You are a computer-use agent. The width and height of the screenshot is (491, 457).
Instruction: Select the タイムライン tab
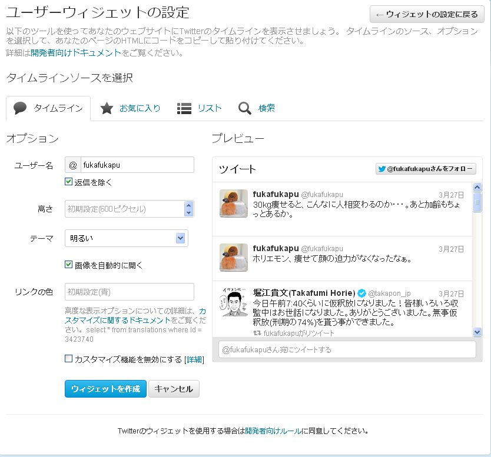(48, 108)
